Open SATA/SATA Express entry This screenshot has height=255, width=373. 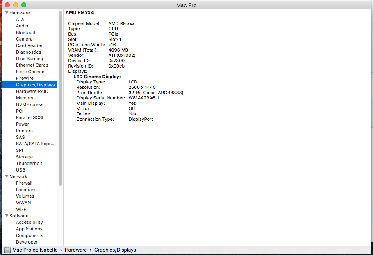(x=35, y=144)
